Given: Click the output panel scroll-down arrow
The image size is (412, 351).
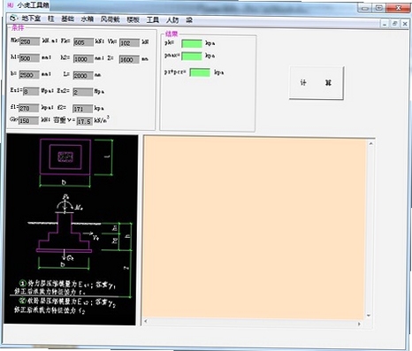Looking at the screenshot, I should pos(369,316).
